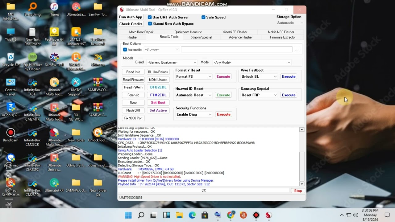Open the 3uTools desktop shortcut
The height and width of the screenshot is (222, 395).
click(10, 110)
